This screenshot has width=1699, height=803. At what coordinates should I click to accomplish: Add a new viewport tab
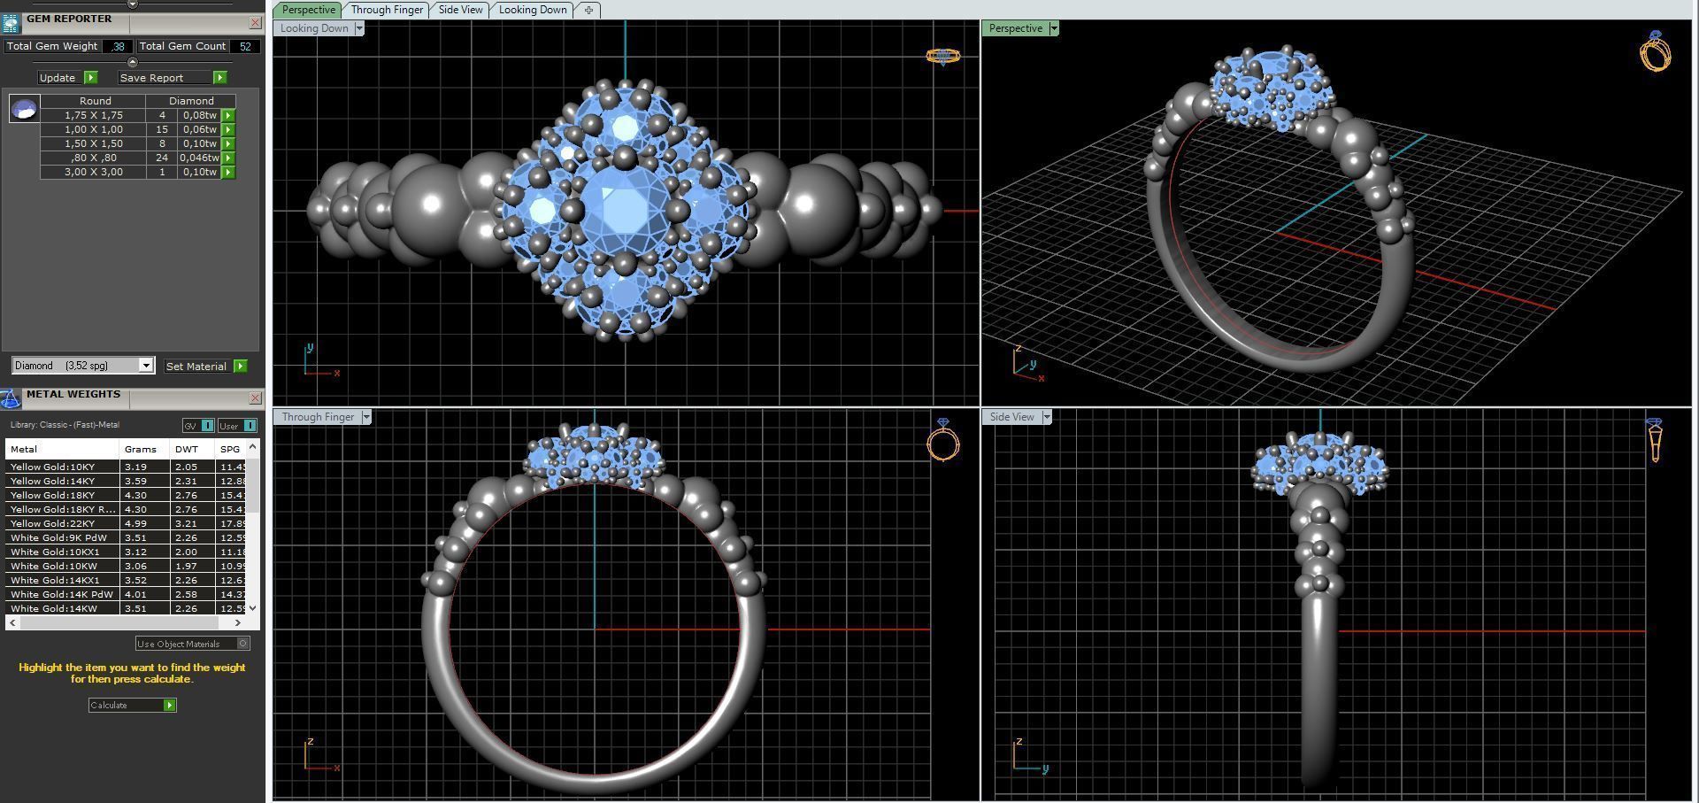[x=588, y=10]
